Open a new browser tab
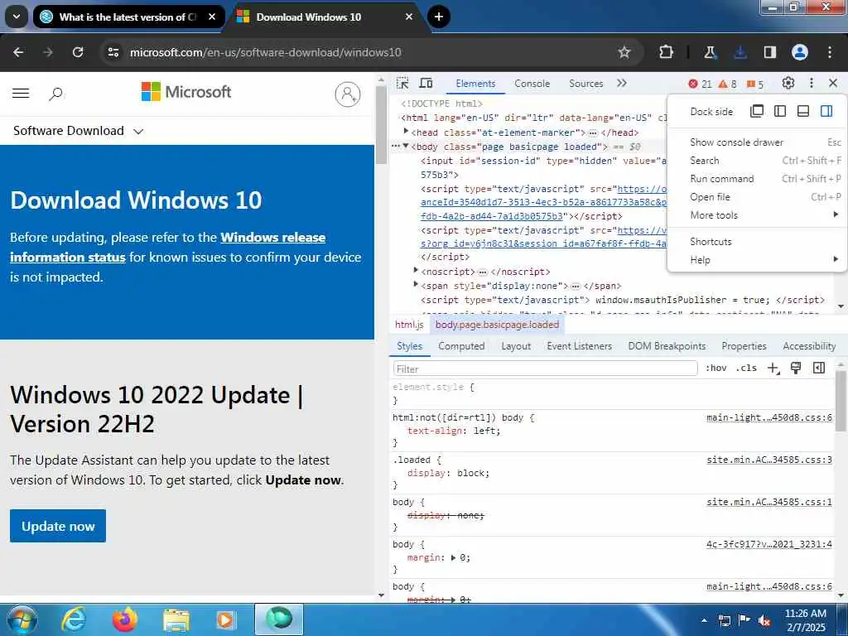The width and height of the screenshot is (848, 636). click(x=439, y=17)
